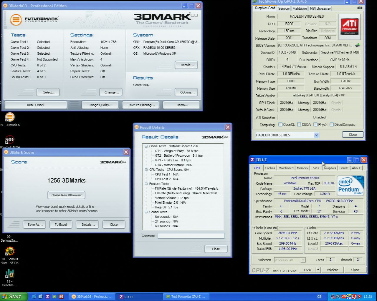Switch to TechPowerUp GPU-Z taskbar button
The image size is (377, 301).
[186, 297]
